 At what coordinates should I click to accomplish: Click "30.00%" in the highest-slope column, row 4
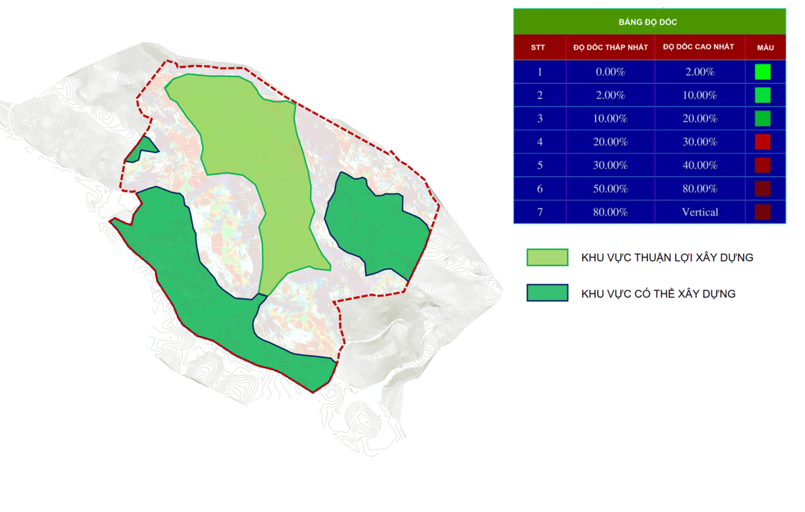(x=700, y=142)
